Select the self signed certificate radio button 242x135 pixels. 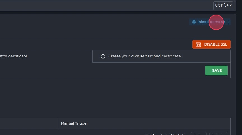click(x=103, y=56)
